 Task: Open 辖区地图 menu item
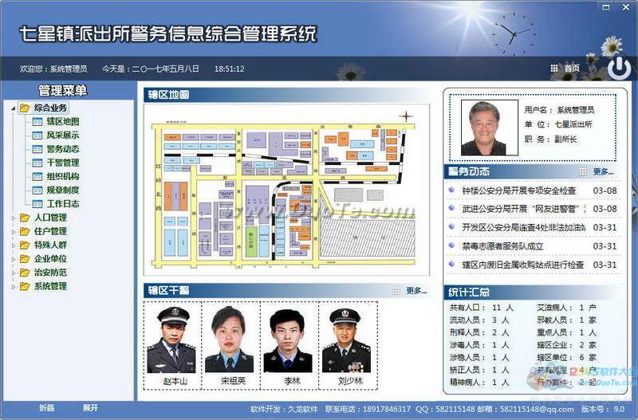(x=63, y=121)
